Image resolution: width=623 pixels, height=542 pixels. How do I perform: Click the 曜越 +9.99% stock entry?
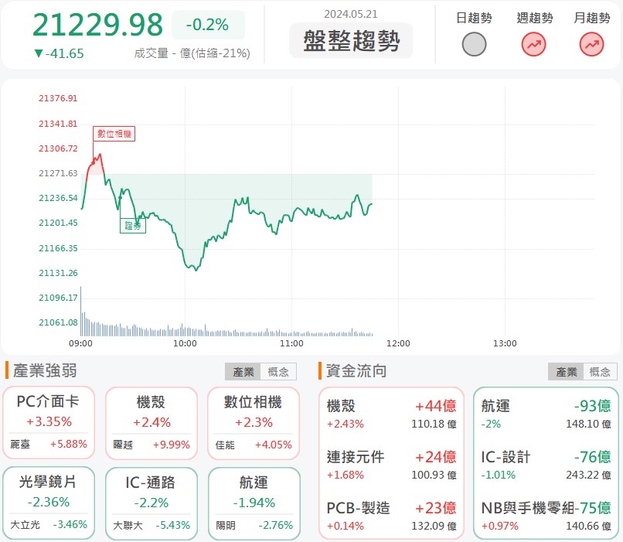click(151, 445)
